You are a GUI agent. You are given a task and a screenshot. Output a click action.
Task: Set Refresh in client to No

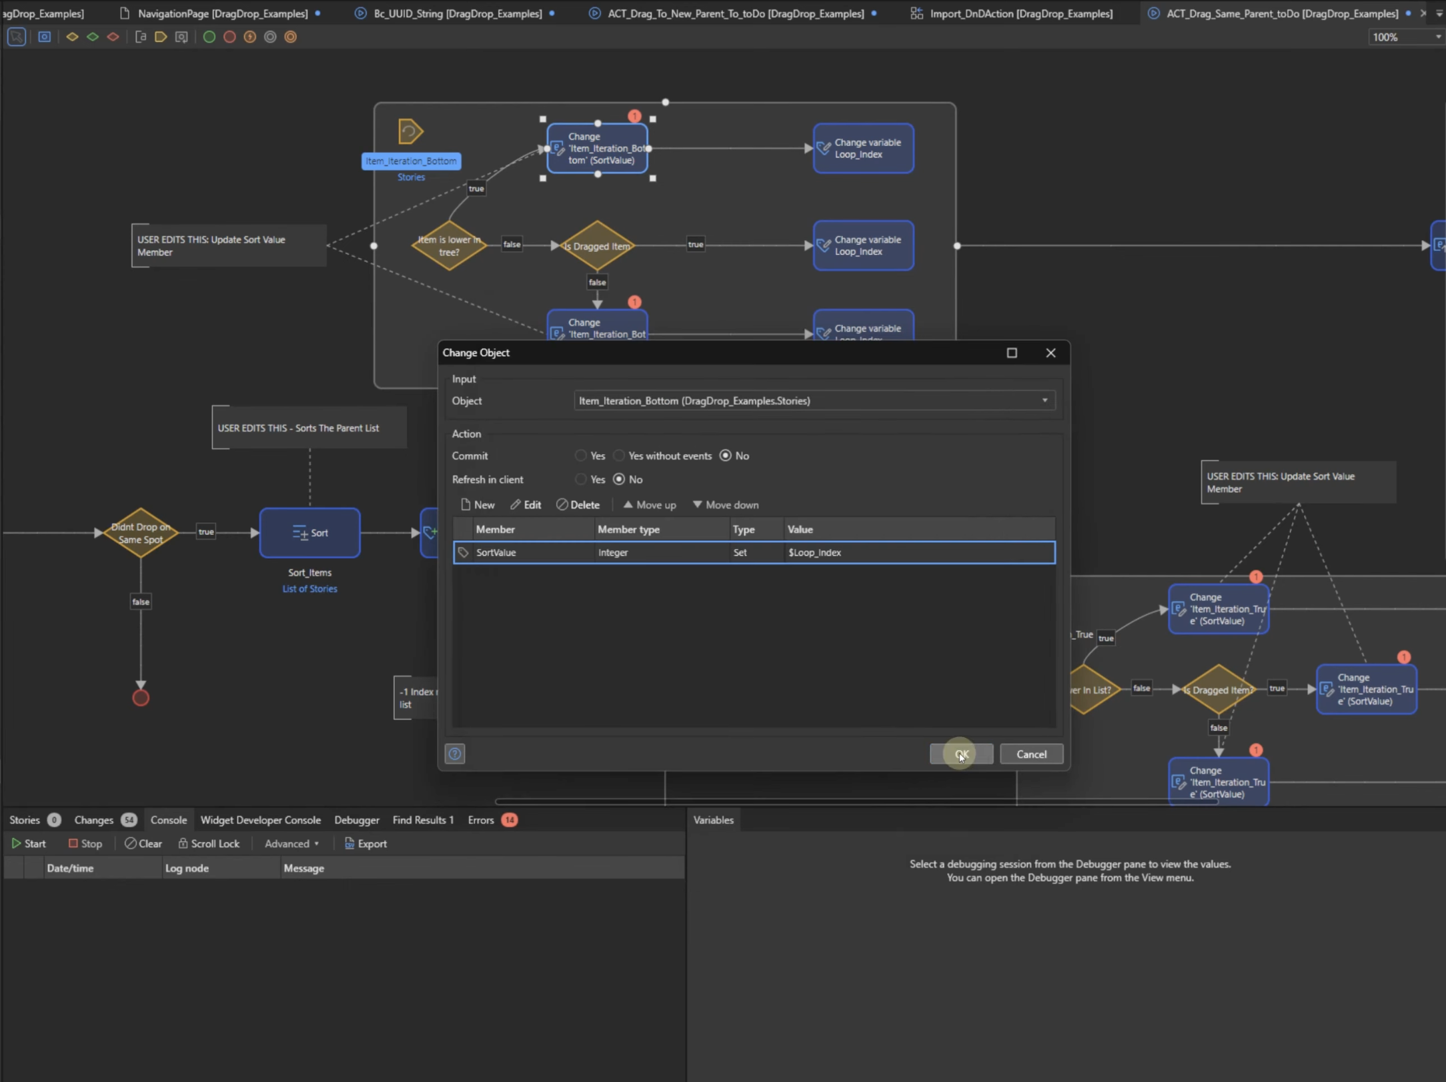[619, 479]
